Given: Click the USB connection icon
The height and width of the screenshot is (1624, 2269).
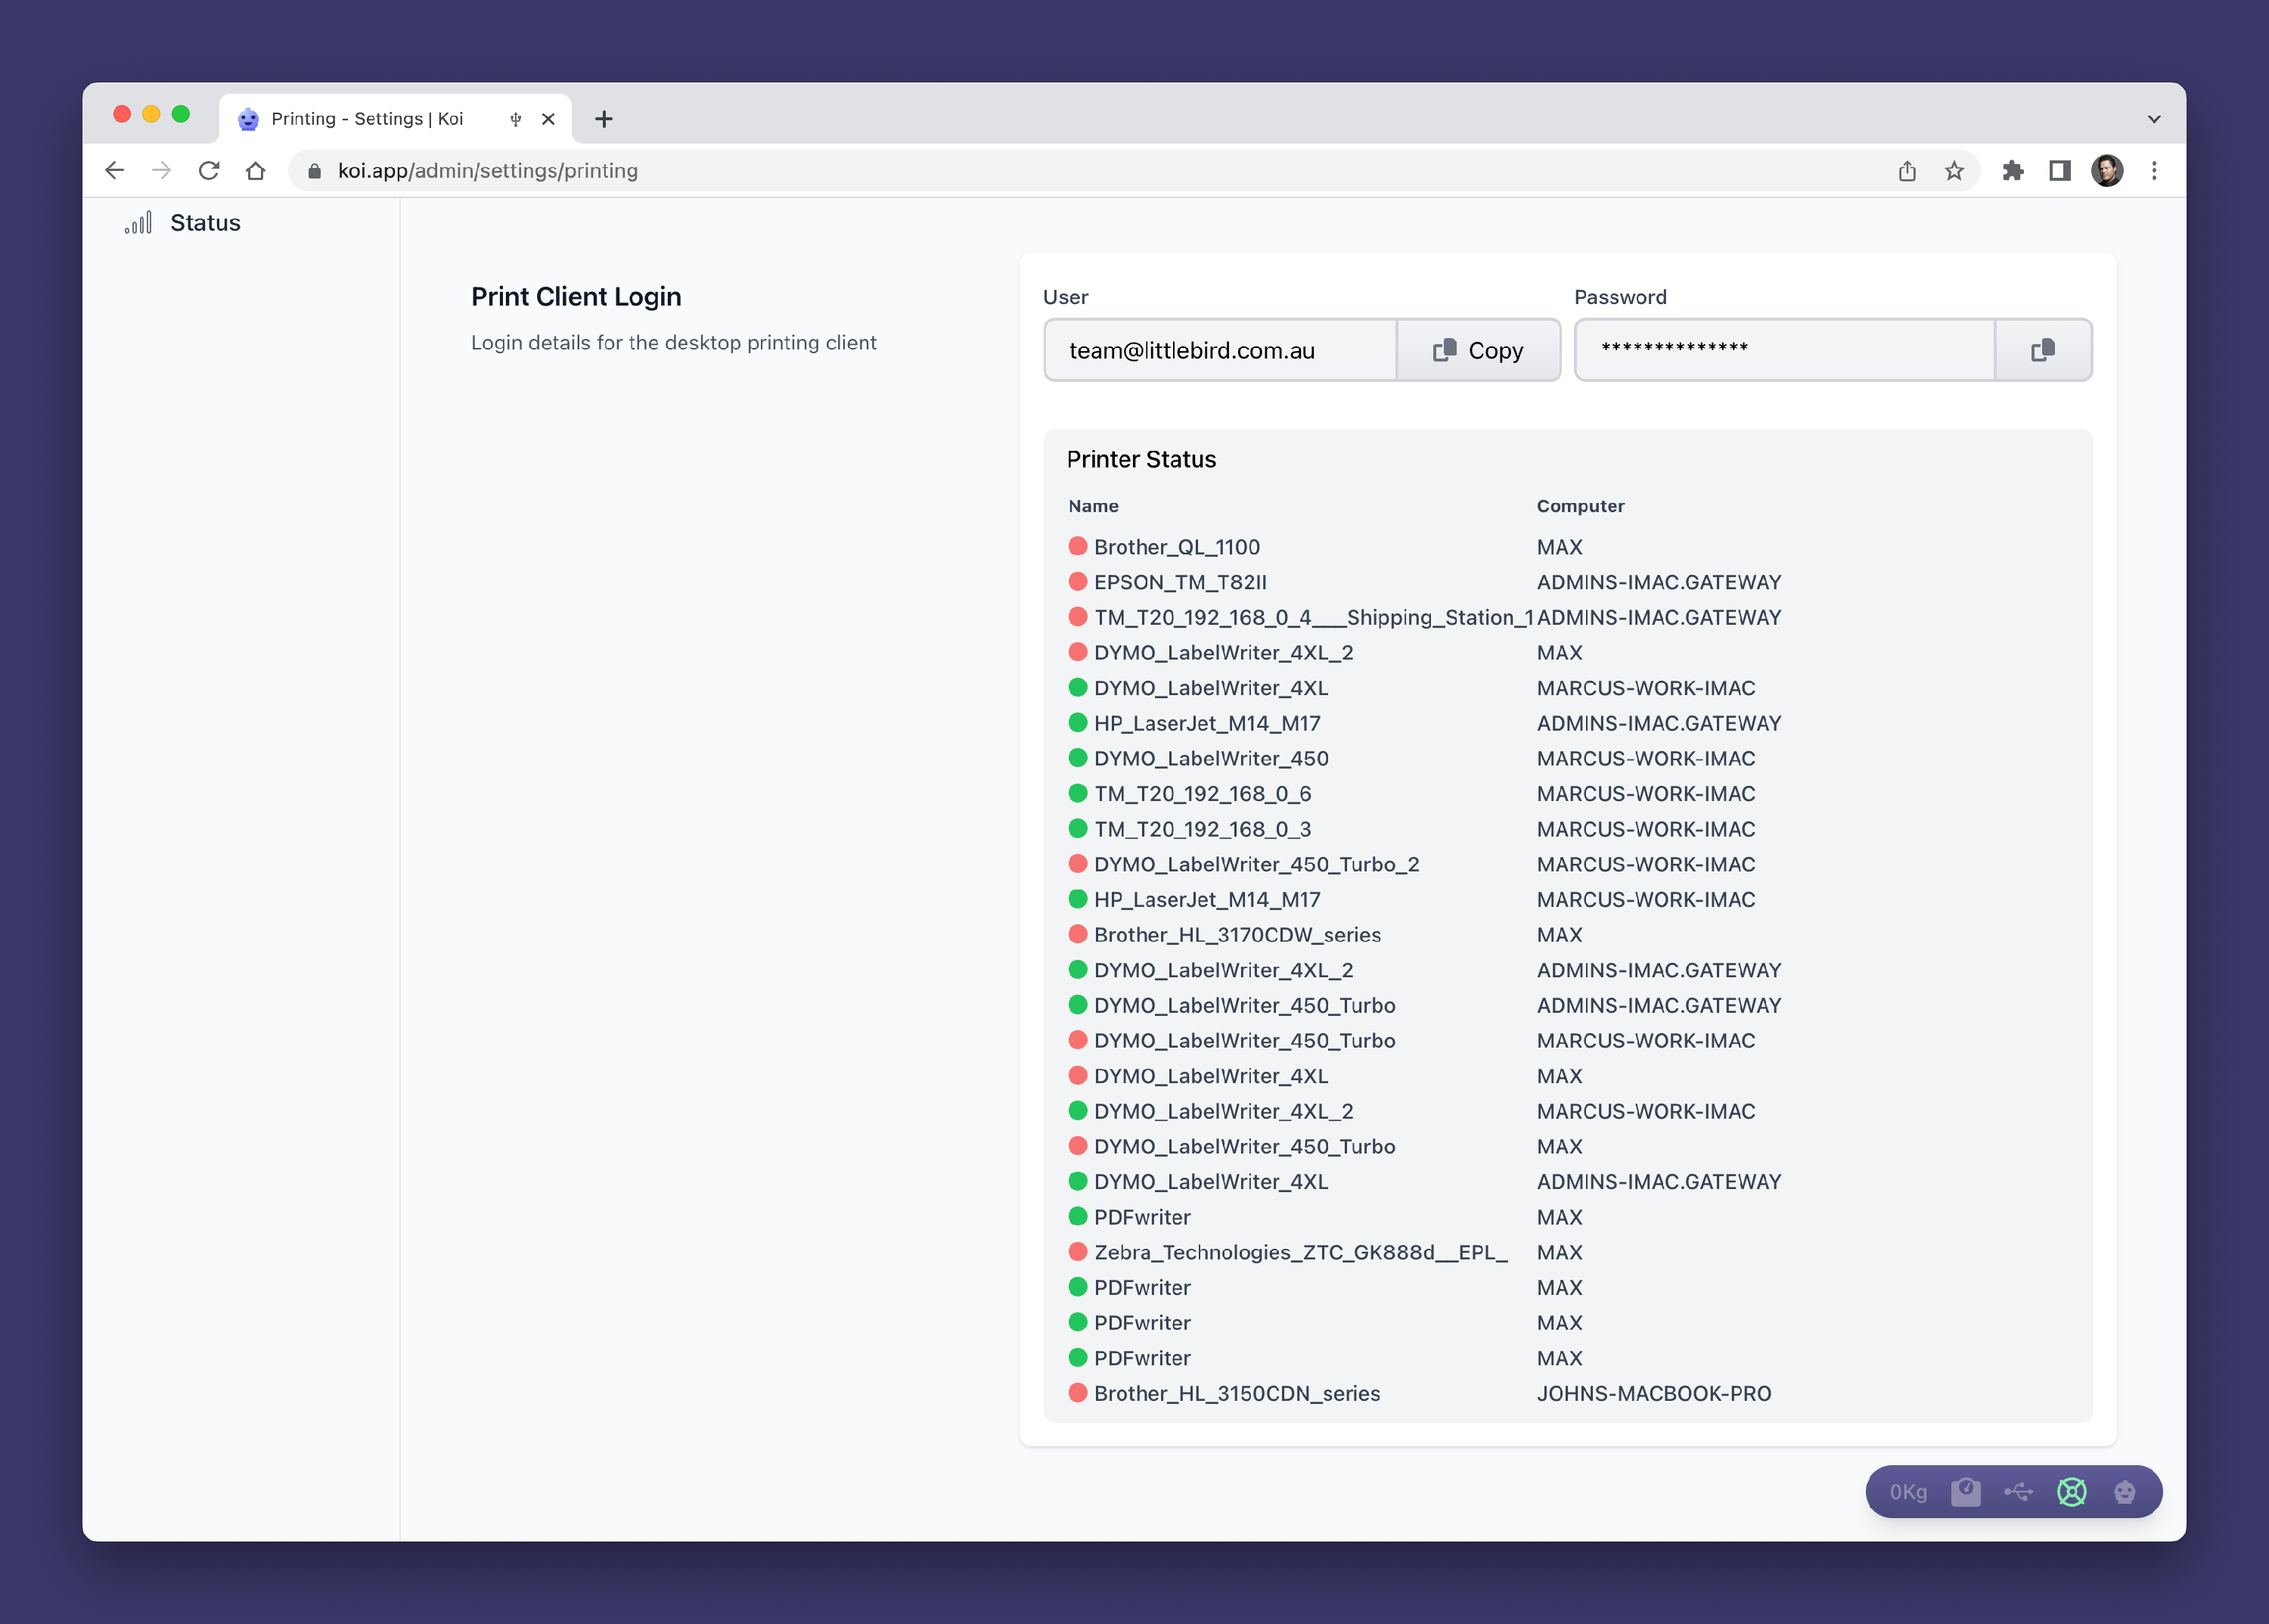Looking at the screenshot, I should pos(2018,1492).
